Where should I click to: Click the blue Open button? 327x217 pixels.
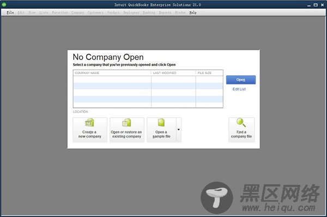point(241,80)
